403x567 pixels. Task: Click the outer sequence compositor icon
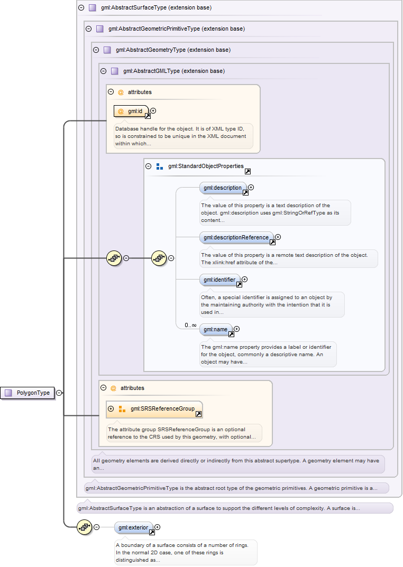point(114,258)
